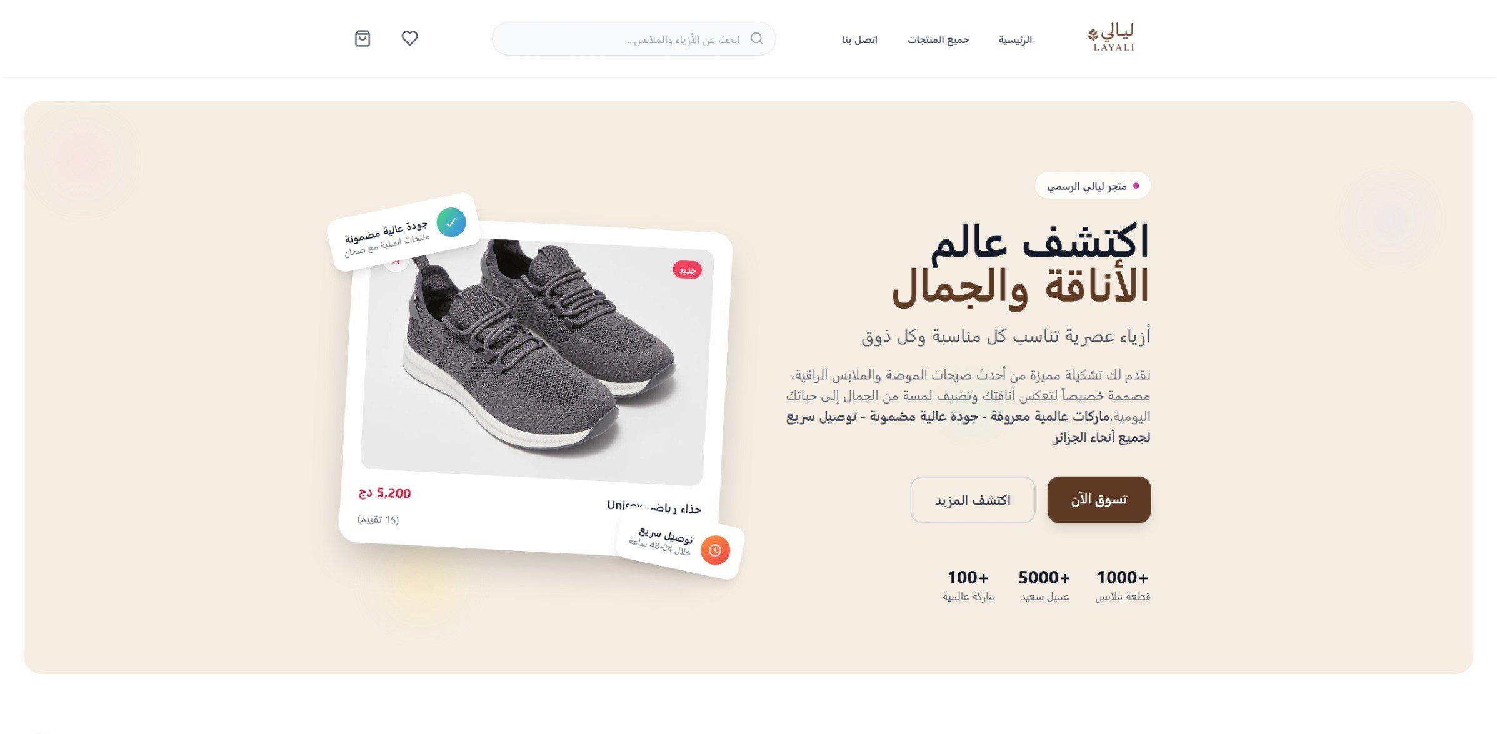Click the Layali logo
This screenshot has height=734, width=1497.
tap(1111, 38)
